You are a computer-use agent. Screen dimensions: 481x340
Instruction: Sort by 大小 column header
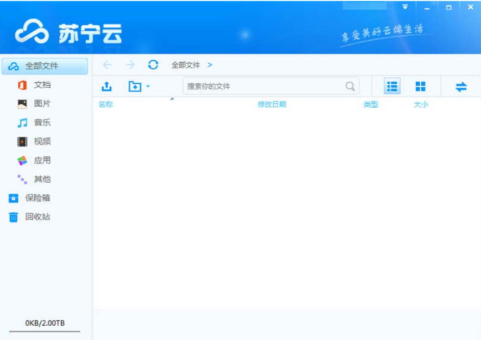(421, 105)
